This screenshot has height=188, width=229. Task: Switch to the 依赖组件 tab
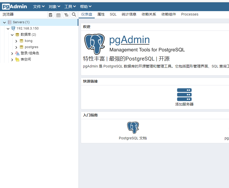tap(169, 14)
